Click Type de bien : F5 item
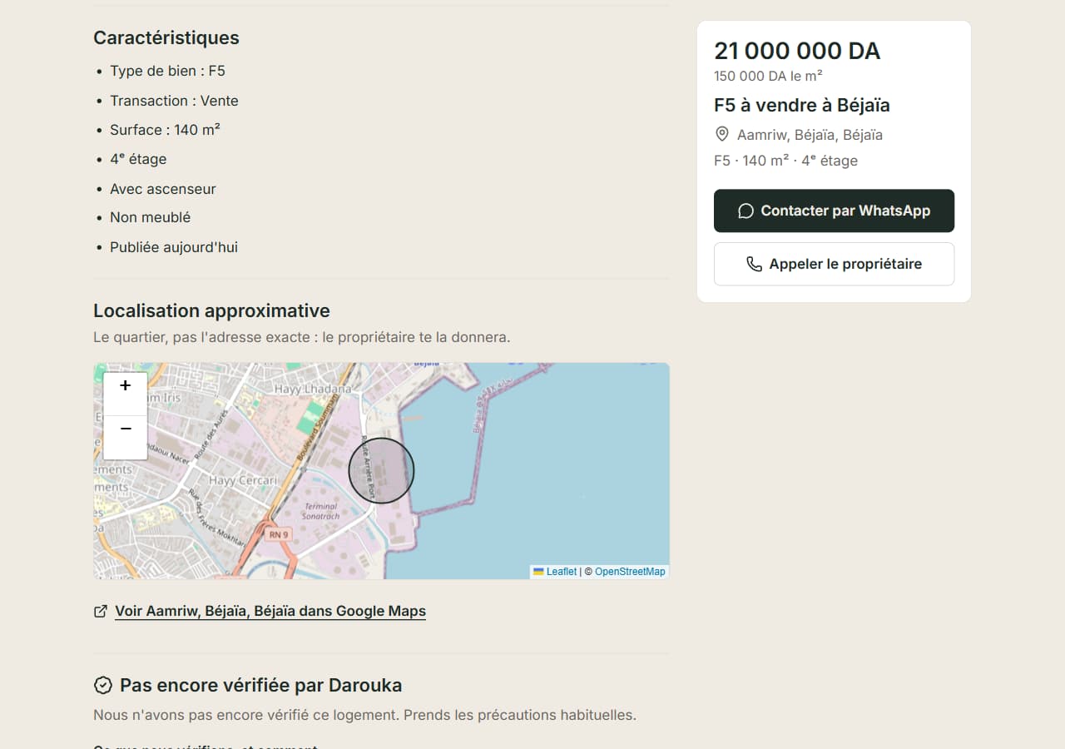This screenshot has width=1065, height=749. tap(167, 71)
